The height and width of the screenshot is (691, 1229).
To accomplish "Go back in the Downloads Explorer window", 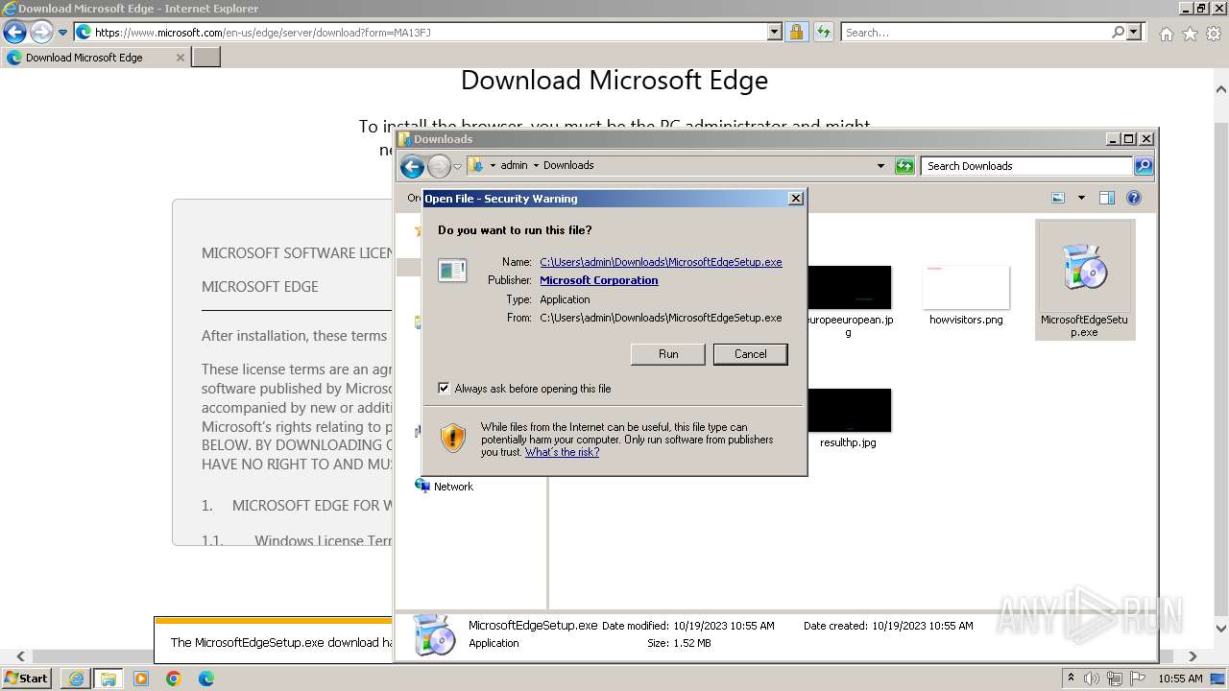I will [413, 167].
